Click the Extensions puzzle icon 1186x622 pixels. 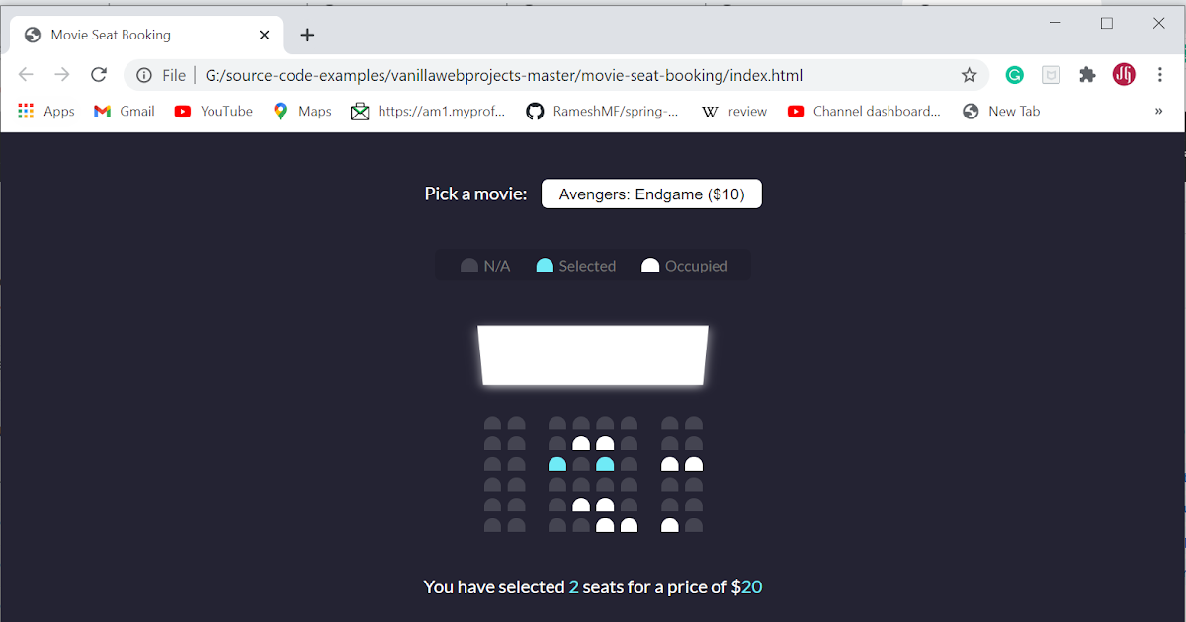click(x=1087, y=74)
